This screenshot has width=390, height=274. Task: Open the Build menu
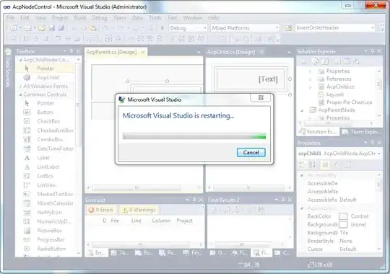point(80,17)
